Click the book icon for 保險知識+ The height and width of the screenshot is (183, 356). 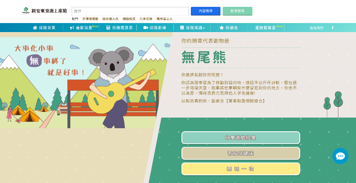[182, 28]
